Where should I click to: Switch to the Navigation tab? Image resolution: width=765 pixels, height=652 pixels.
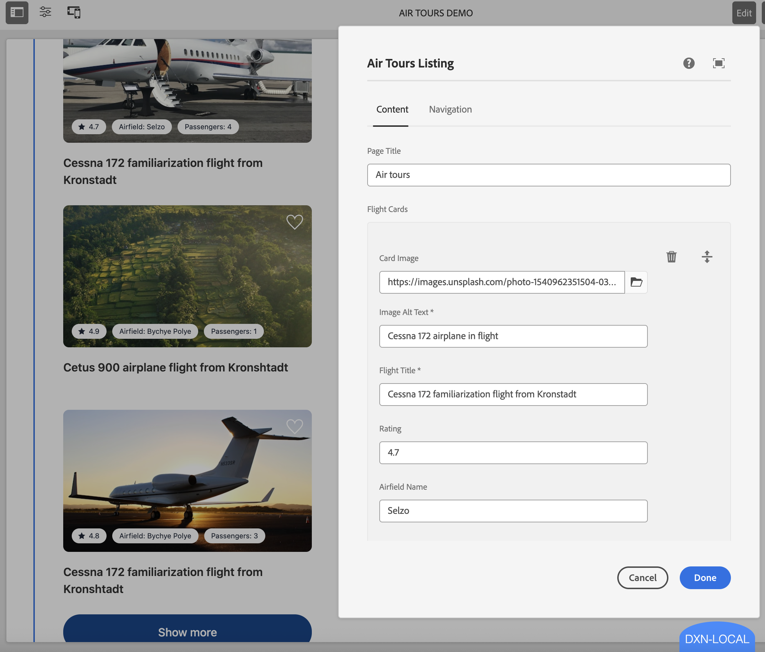pyautogui.click(x=450, y=109)
